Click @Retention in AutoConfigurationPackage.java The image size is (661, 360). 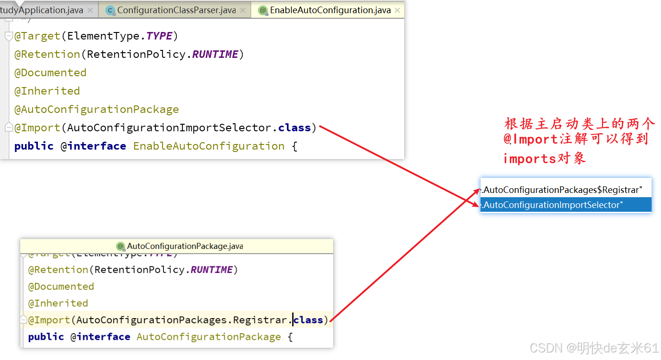coord(58,270)
